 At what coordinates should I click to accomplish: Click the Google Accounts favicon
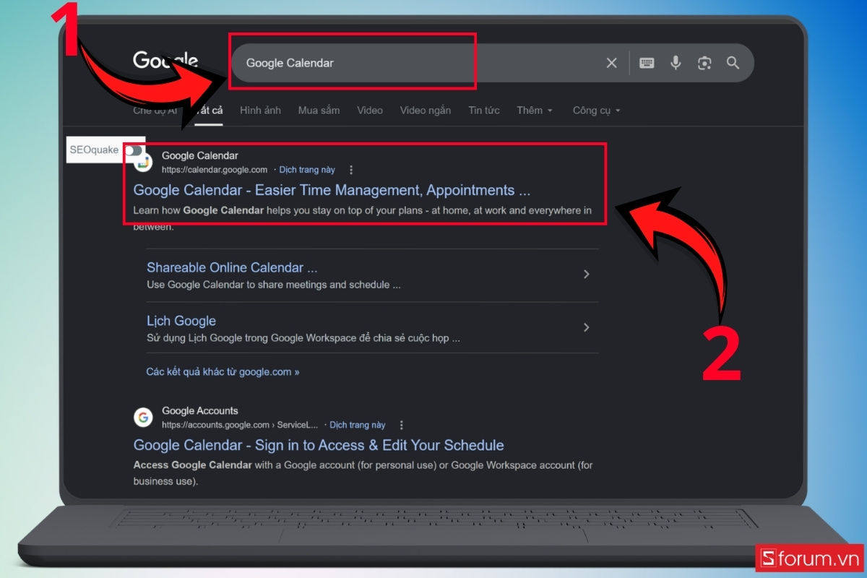pyautogui.click(x=143, y=417)
